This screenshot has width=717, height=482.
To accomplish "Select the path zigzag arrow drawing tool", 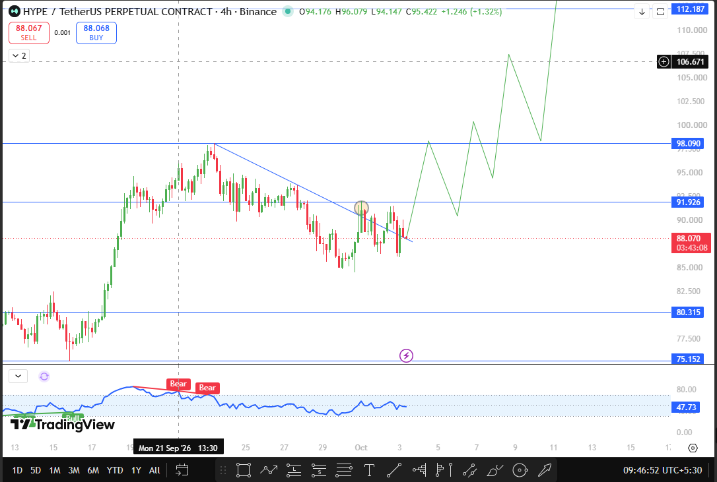I will coord(269,470).
